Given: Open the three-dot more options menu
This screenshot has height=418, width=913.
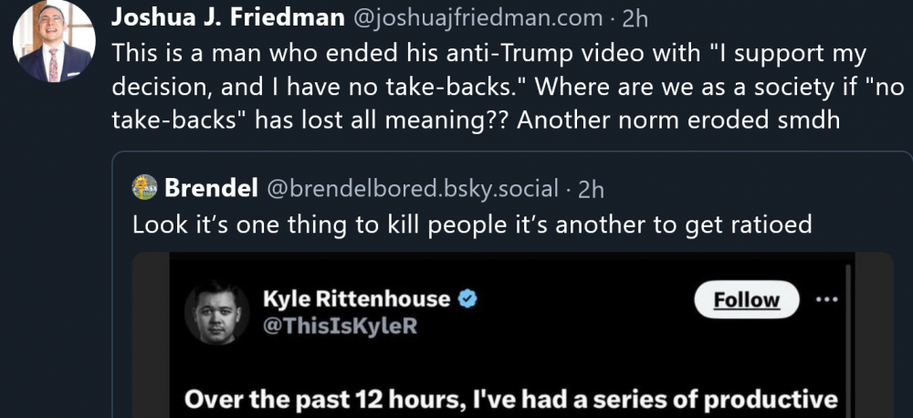Looking at the screenshot, I should (x=829, y=298).
